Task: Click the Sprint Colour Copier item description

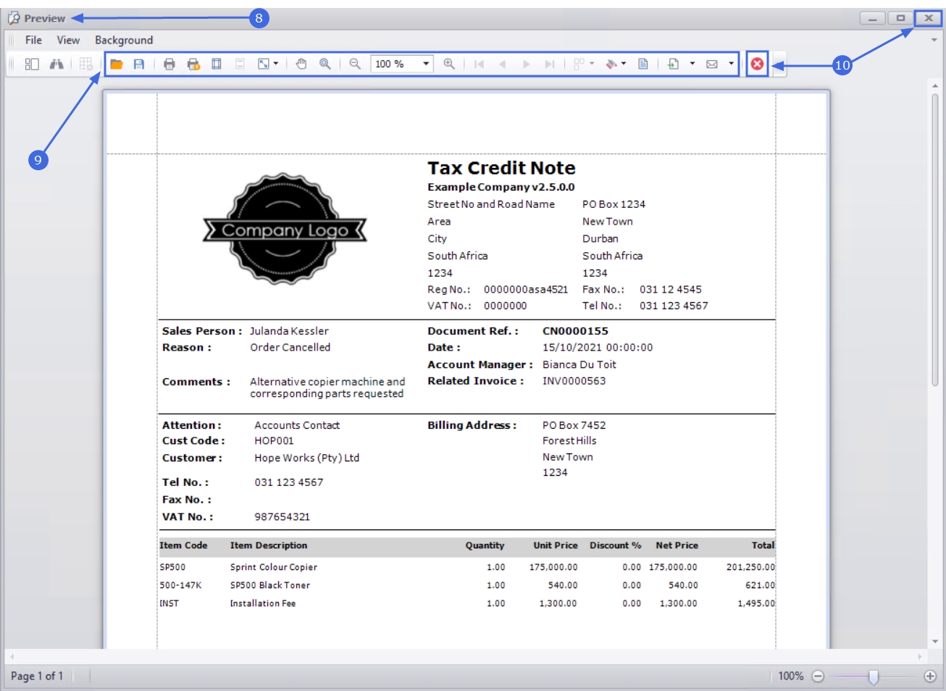Action: (274, 567)
